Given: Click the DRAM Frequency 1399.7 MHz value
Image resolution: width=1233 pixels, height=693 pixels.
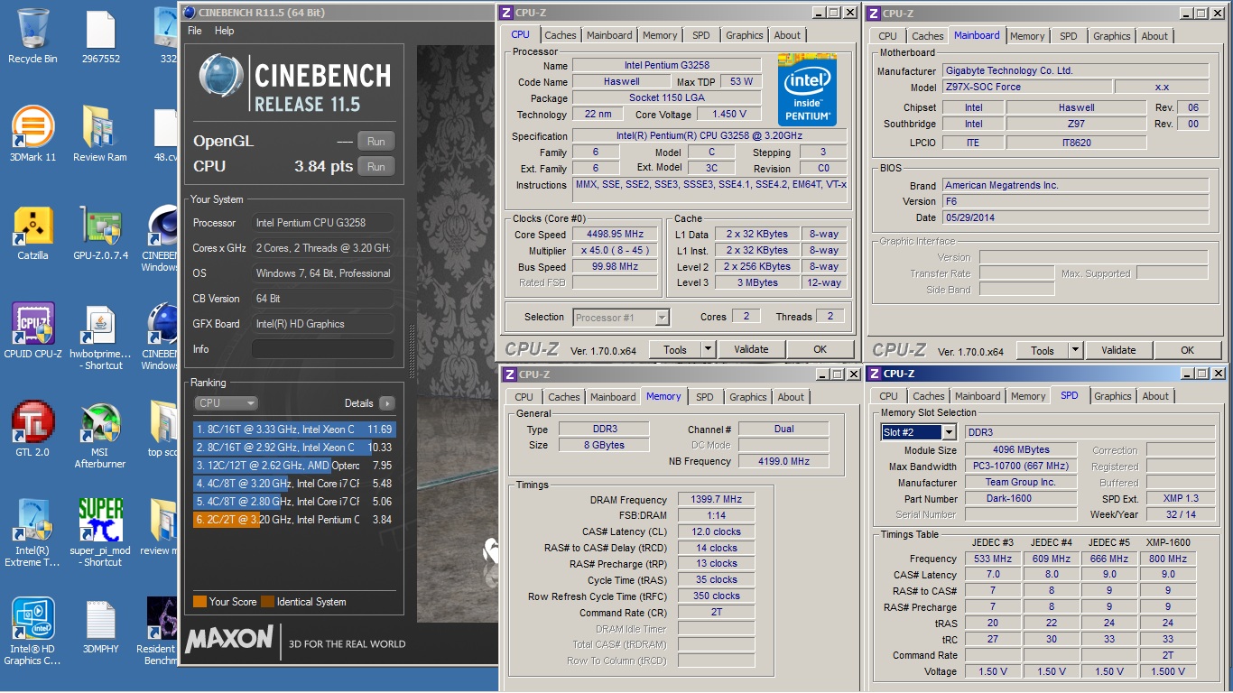Looking at the screenshot, I should (x=715, y=499).
